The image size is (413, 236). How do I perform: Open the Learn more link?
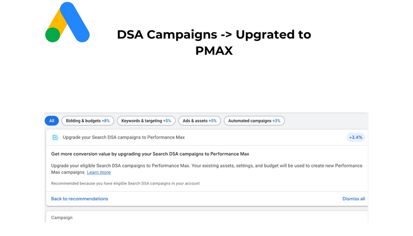pos(99,172)
